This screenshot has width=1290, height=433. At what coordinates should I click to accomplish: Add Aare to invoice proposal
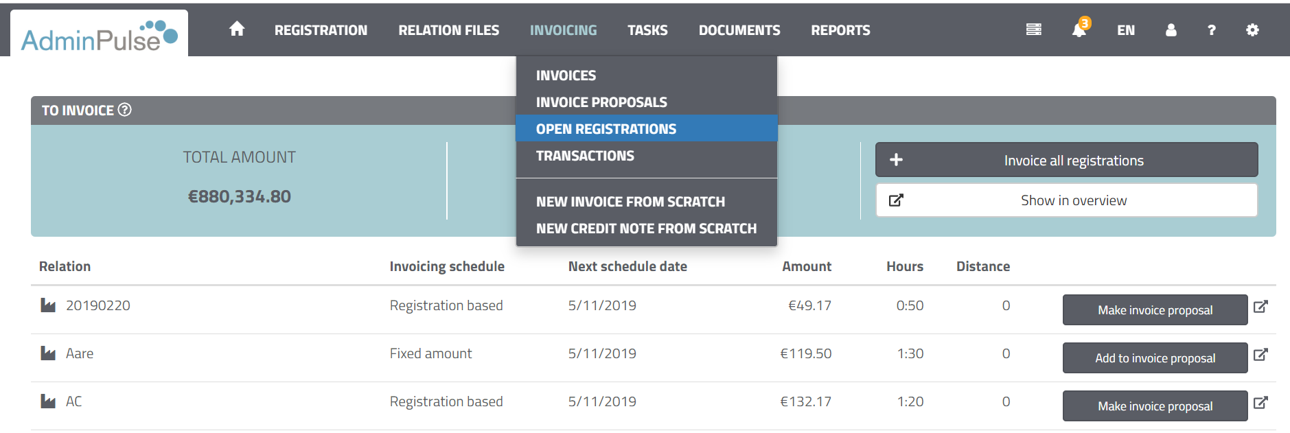[x=1155, y=358]
